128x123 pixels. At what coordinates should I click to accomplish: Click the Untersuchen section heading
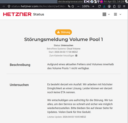tap(19, 85)
